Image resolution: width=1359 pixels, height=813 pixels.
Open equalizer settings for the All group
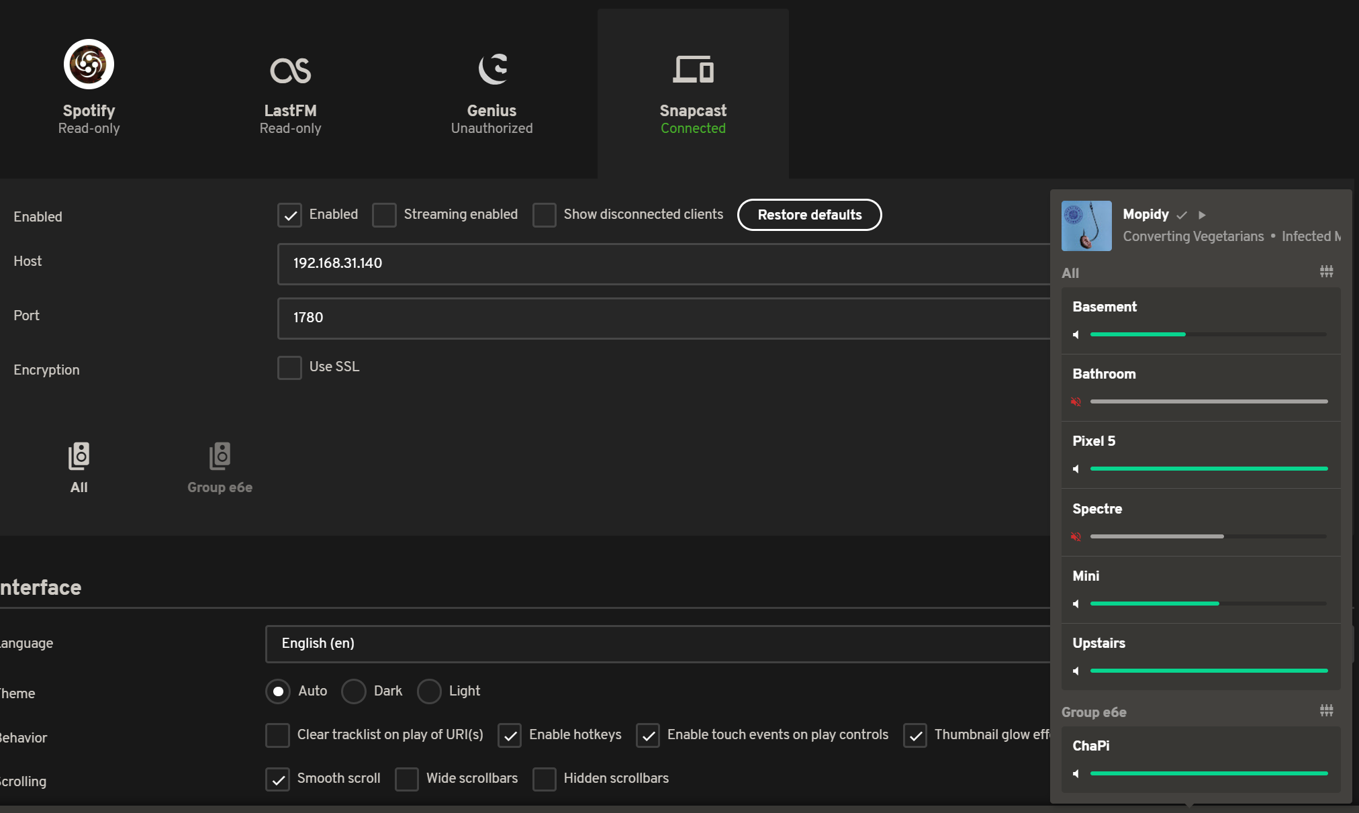1326,271
